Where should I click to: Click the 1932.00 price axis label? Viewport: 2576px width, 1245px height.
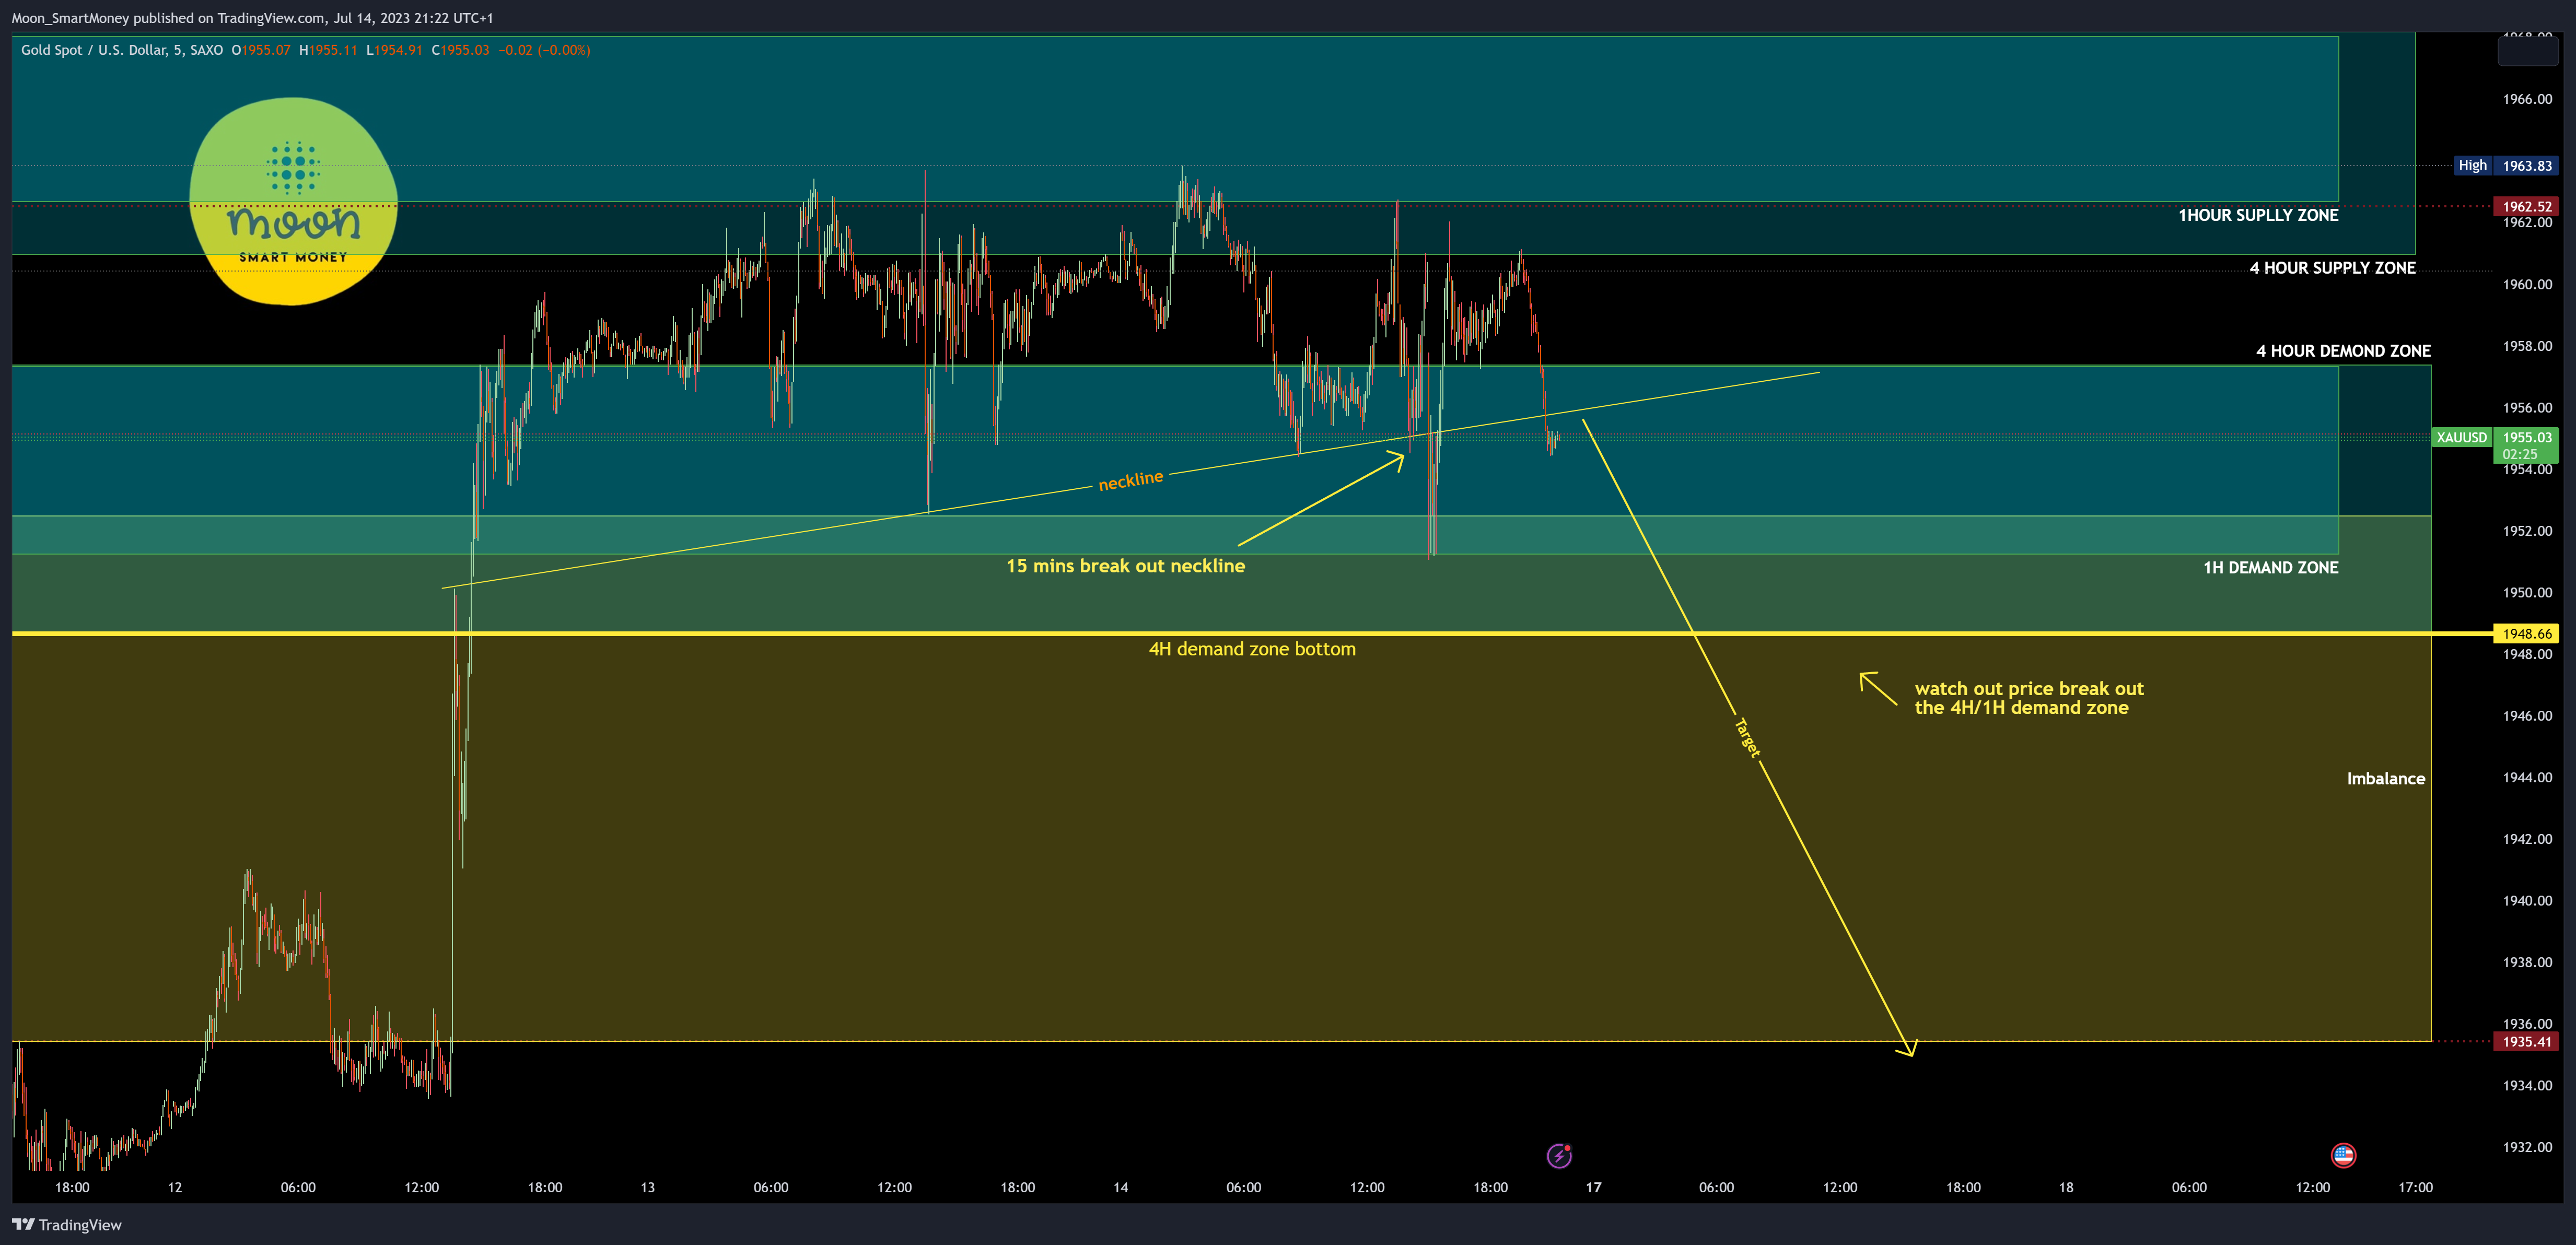tap(2527, 1147)
